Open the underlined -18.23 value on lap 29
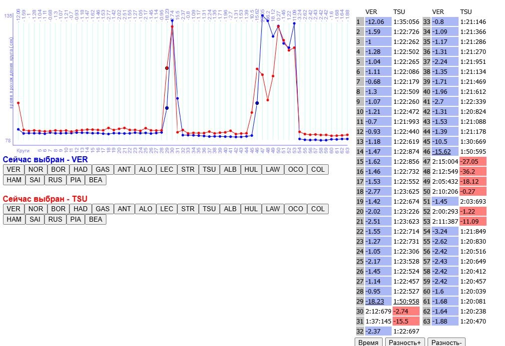The height and width of the screenshot is (346, 505). (375, 301)
